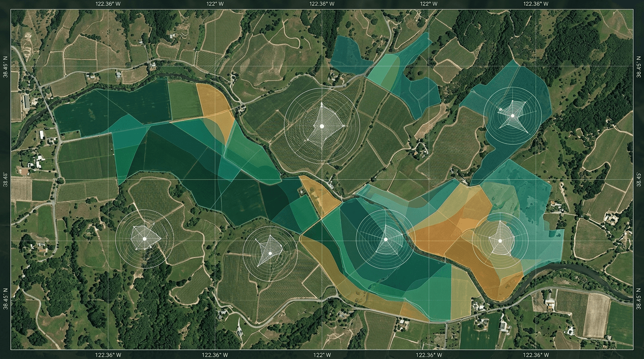Viewport: 644px width, 359px height.
Task: Select the tan bare field in the southeast corner
Action: click(x=596, y=316)
